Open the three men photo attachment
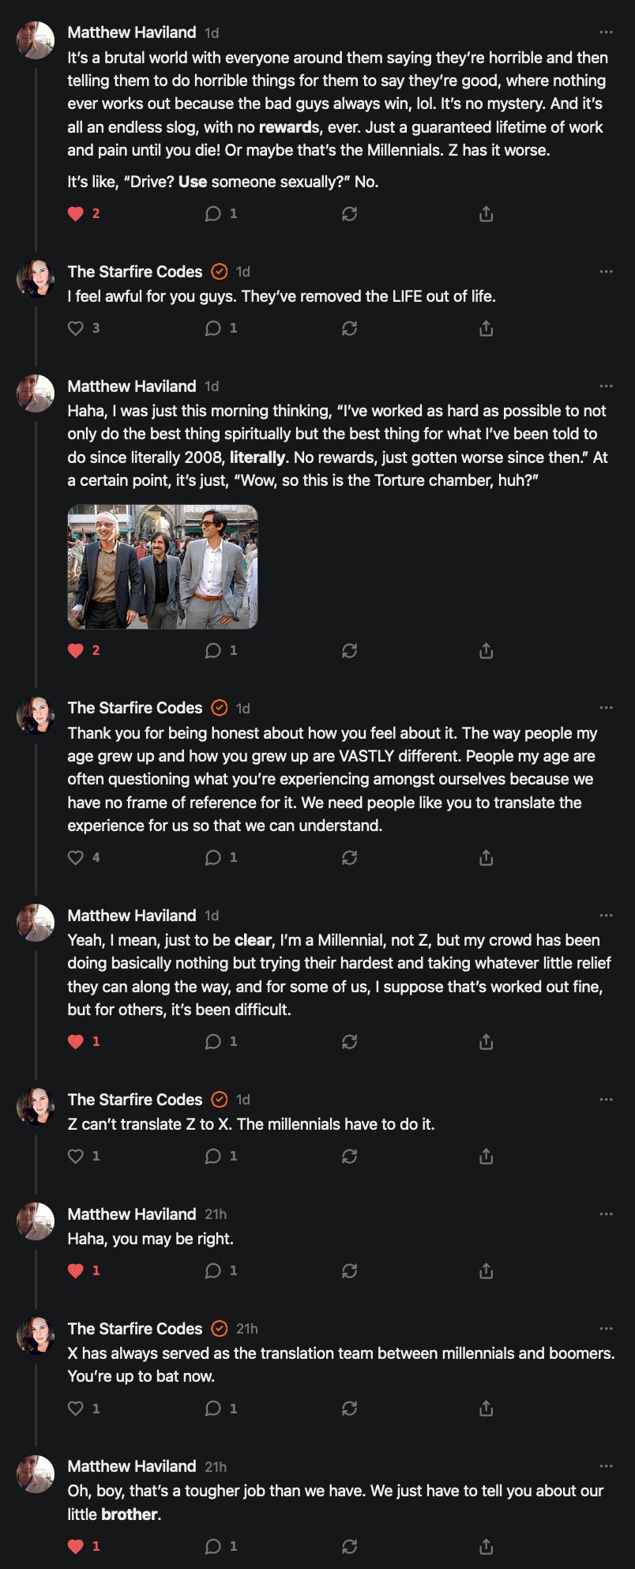The height and width of the screenshot is (1569, 635). (163, 566)
